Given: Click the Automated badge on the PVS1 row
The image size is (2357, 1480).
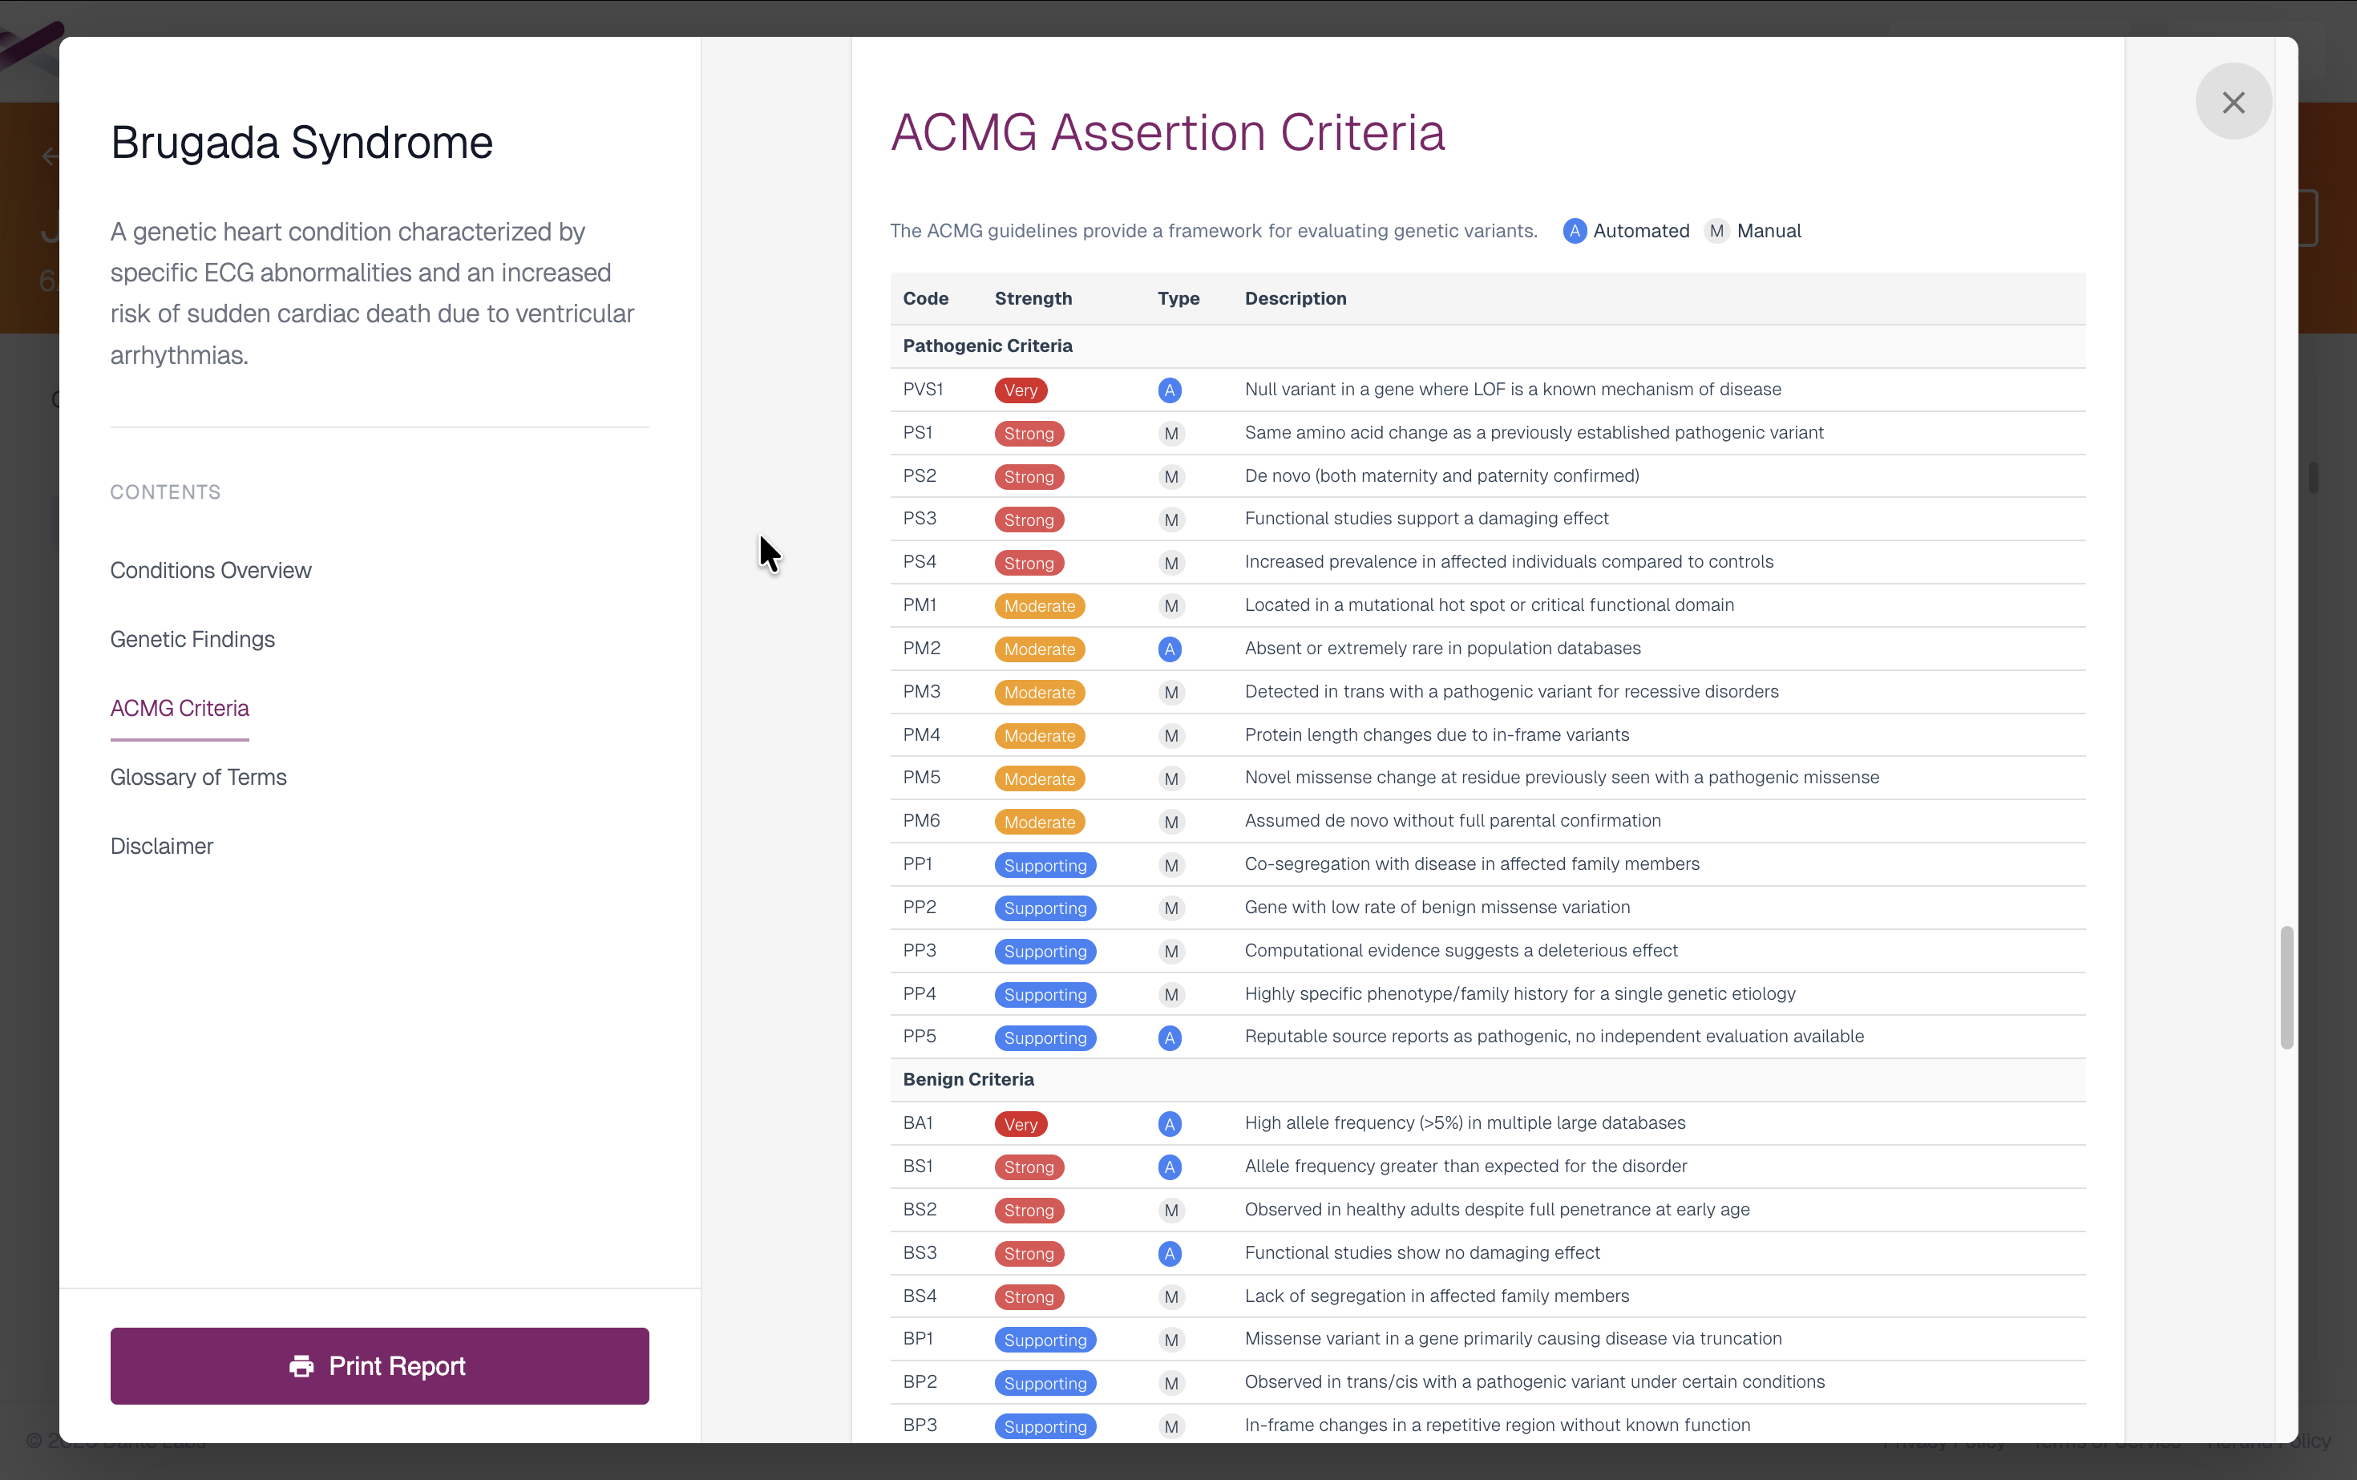Looking at the screenshot, I should pos(1170,390).
